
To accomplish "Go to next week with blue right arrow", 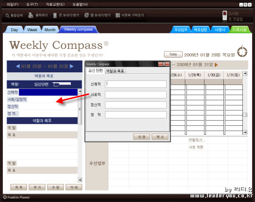I will tap(71, 66).
